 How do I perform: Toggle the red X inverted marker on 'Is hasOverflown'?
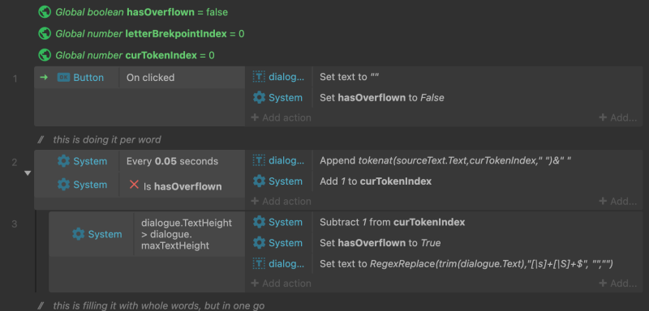tap(134, 185)
